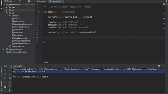
Task: Open Array.kt in project tree
Action: point(17,19)
